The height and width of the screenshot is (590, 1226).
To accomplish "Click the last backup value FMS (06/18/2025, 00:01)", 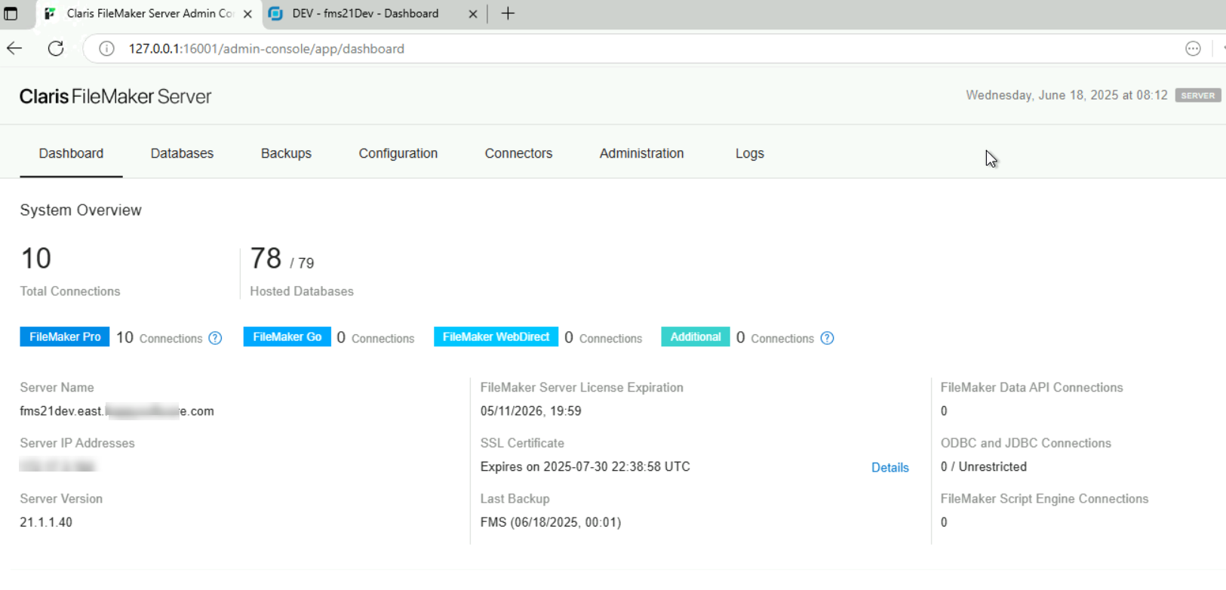I will 550,522.
